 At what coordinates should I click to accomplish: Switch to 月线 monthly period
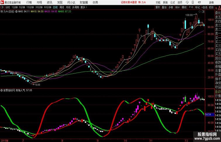pyautogui.click(x=68, y=7)
